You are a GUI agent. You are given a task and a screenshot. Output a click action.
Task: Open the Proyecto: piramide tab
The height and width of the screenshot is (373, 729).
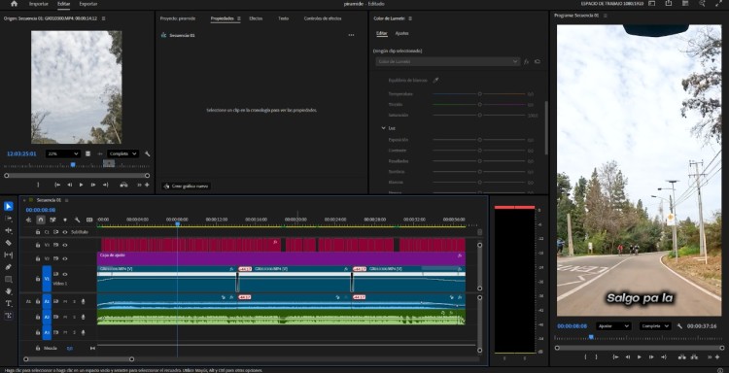[x=178, y=18]
